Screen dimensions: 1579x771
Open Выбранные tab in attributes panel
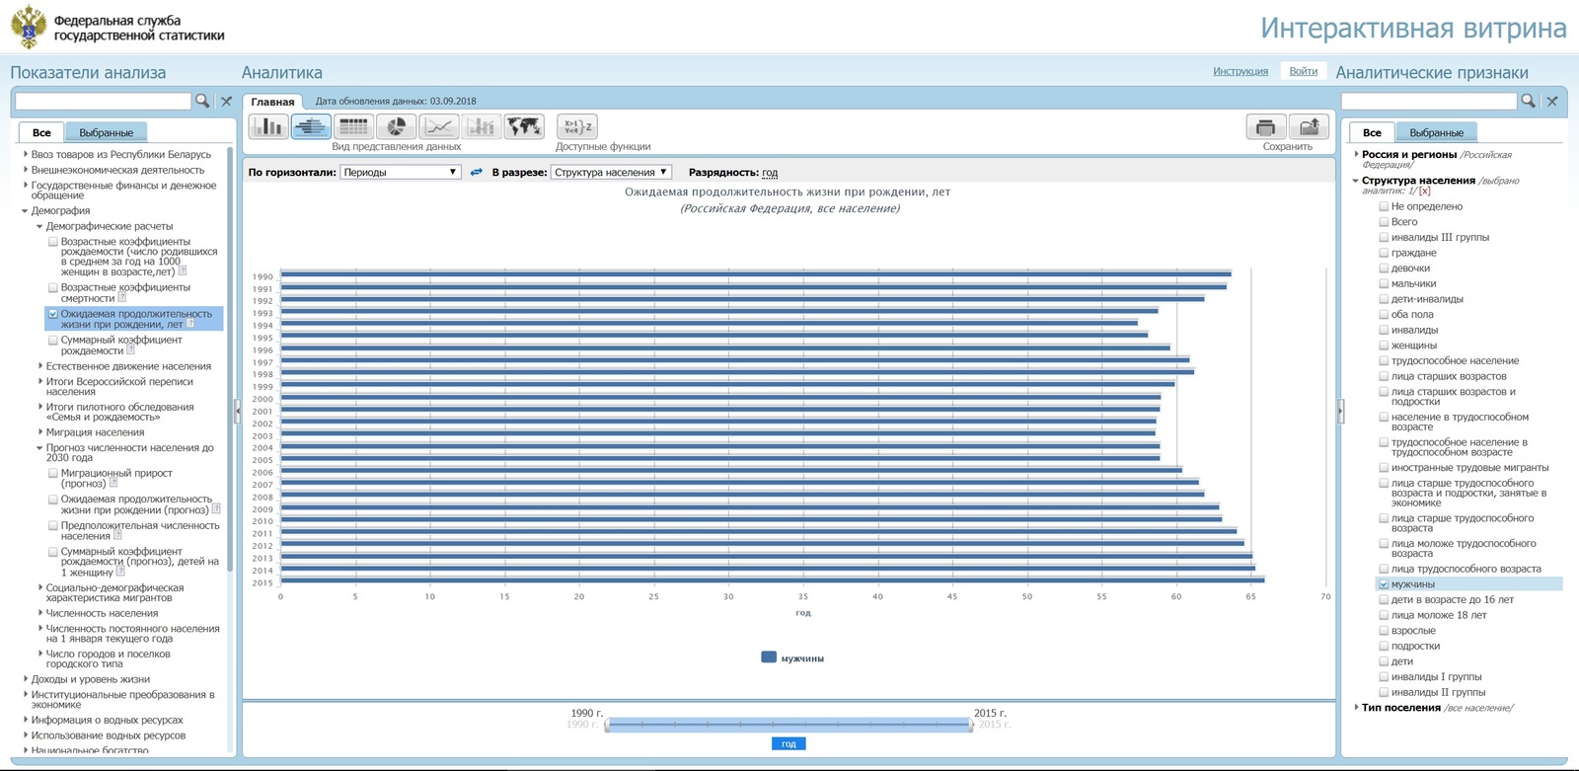click(x=1436, y=132)
